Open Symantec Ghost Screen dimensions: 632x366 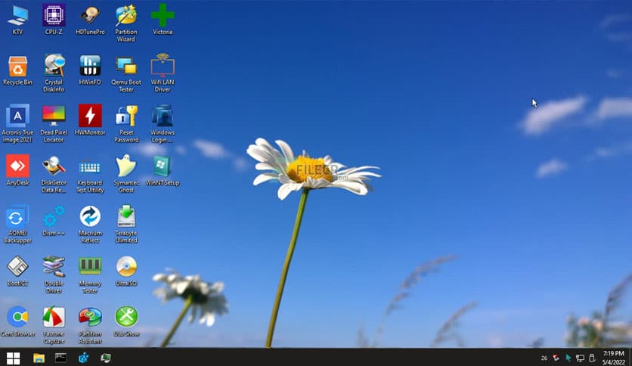pyautogui.click(x=126, y=174)
